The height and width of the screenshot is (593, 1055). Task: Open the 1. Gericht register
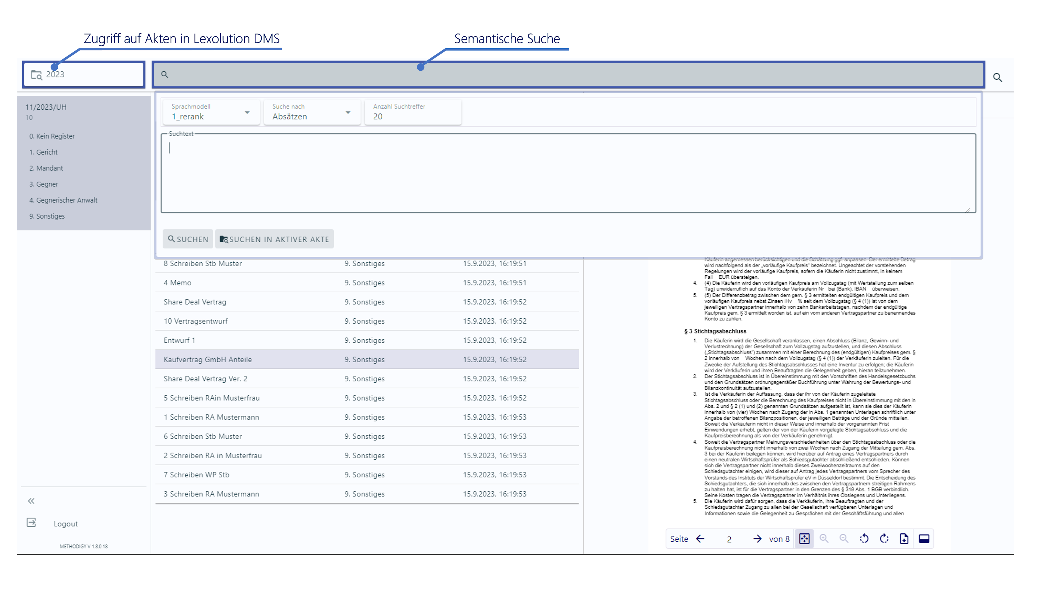(x=43, y=152)
